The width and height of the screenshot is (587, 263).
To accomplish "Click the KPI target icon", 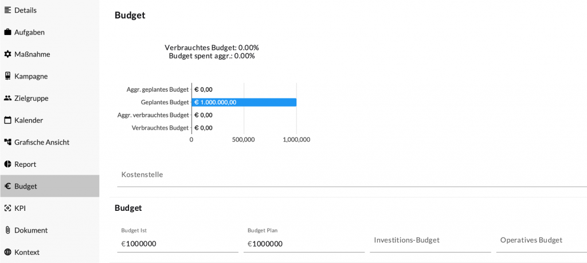I will coord(7,208).
